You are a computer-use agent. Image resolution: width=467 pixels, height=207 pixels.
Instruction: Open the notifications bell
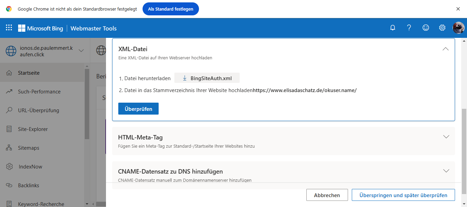392,28
